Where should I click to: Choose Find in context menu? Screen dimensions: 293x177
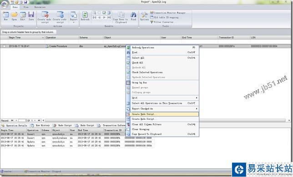[162, 53]
